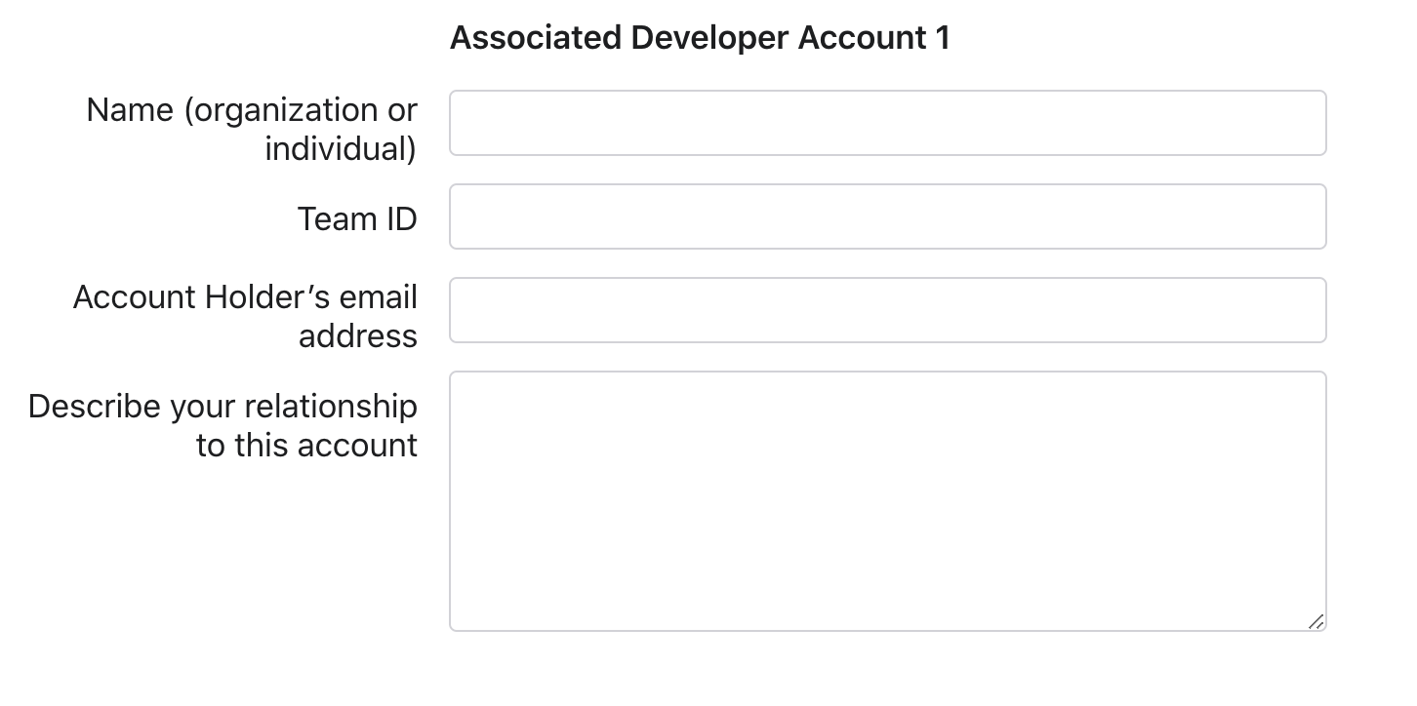Click the 'Name (organization or' label line

click(x=252, y=110)
